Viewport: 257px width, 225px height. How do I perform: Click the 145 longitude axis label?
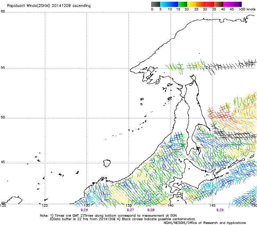tap(213, 205)
